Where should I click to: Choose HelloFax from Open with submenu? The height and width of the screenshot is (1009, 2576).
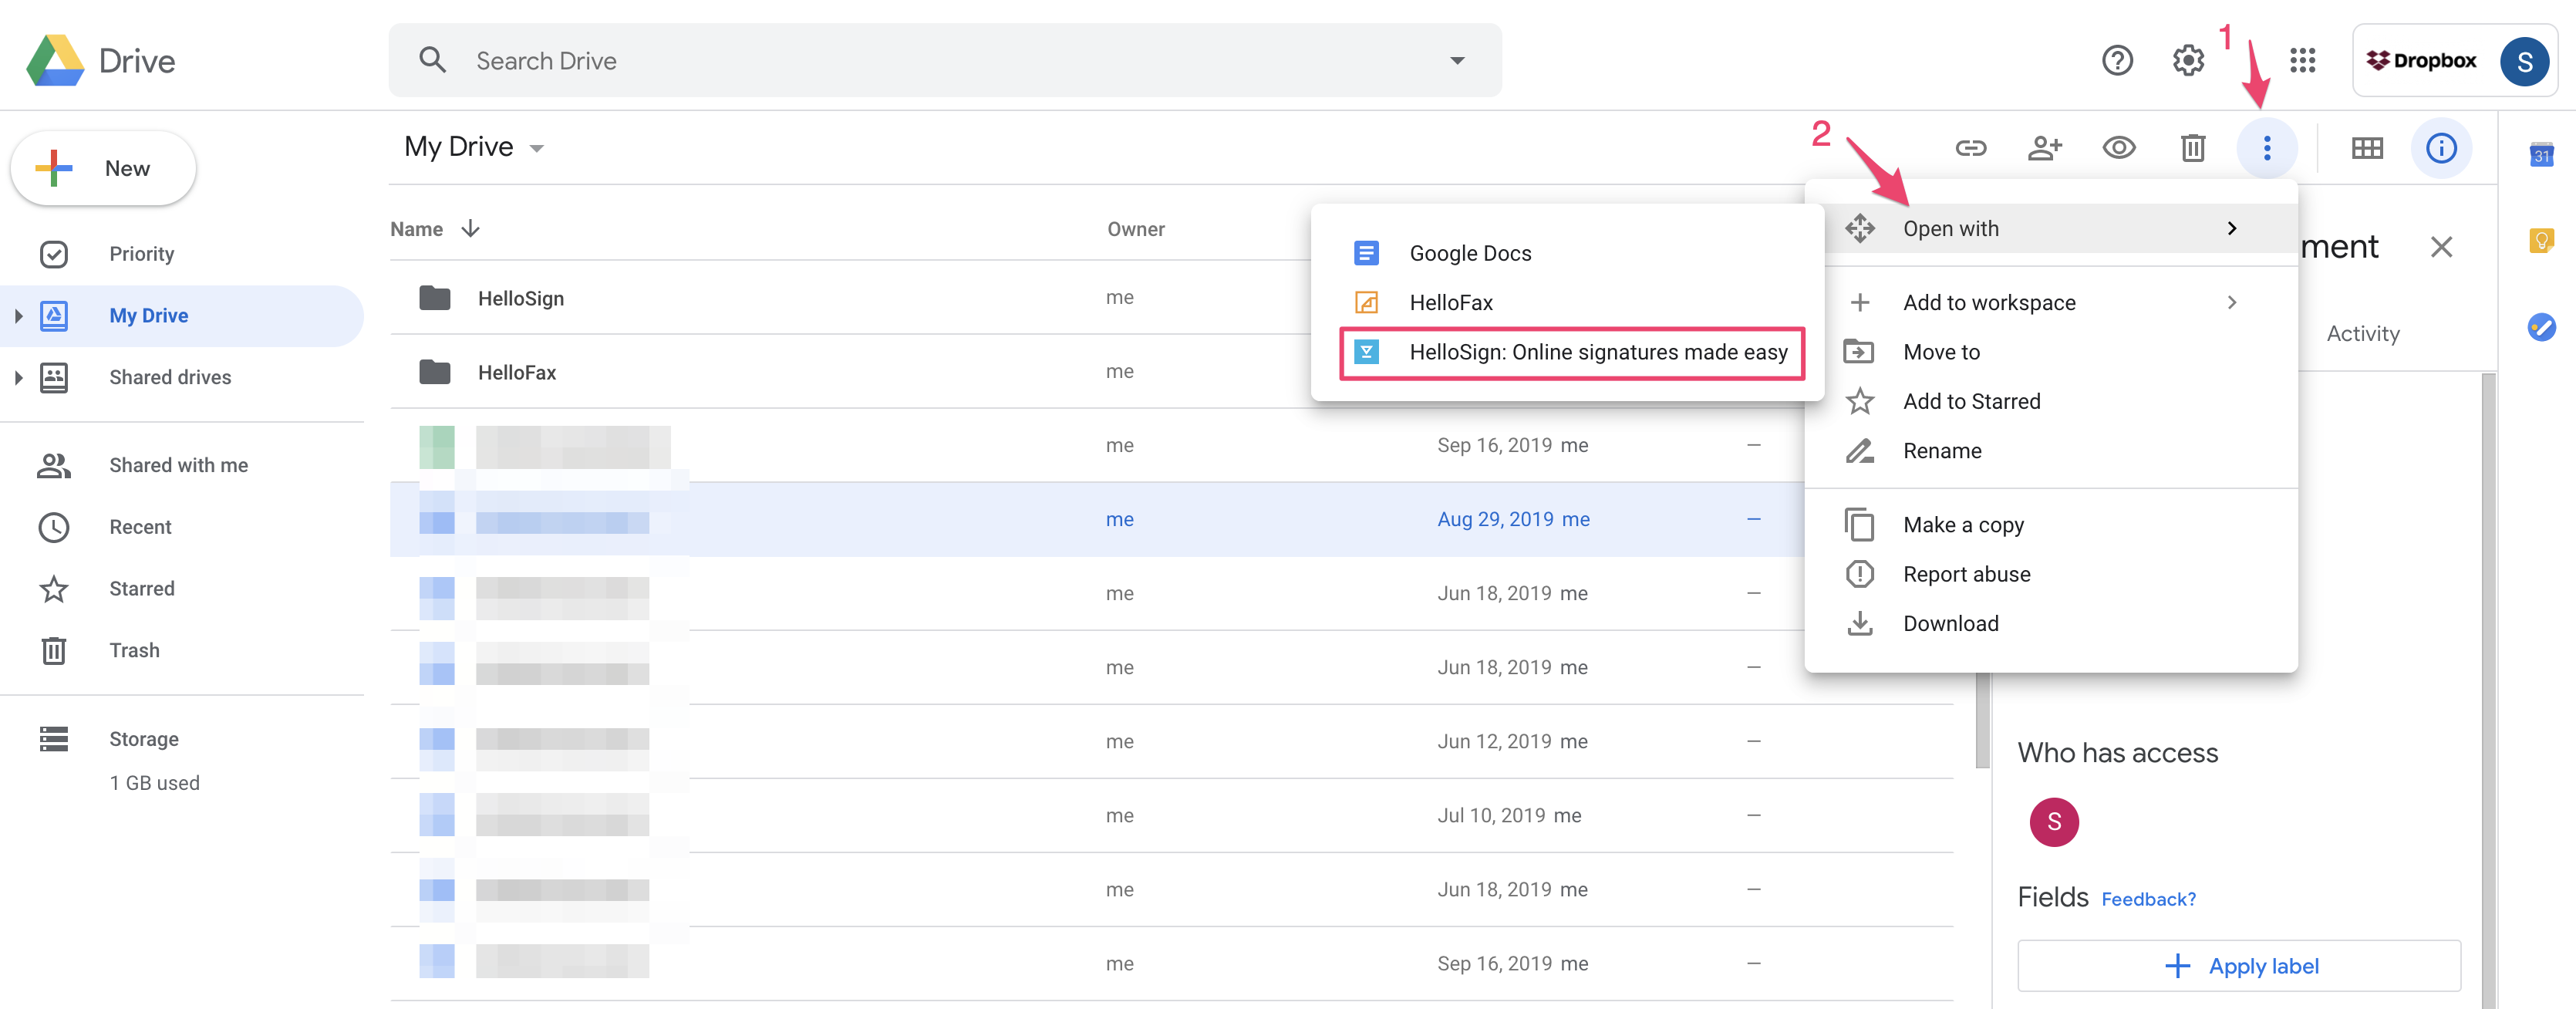coord(1567,303)
